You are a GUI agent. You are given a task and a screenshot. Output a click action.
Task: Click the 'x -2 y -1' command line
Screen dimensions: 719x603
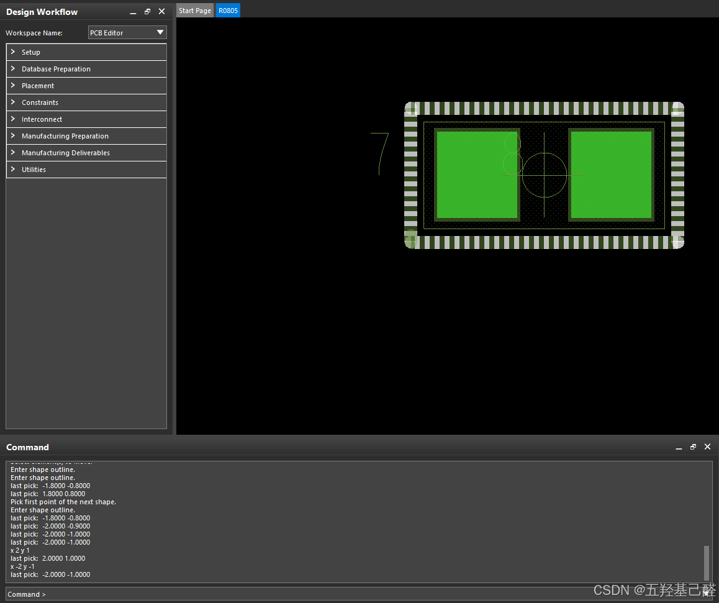22,566
